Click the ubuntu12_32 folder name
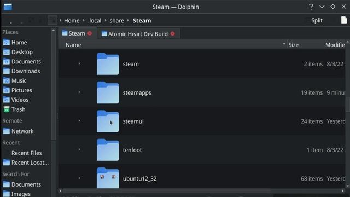350x197 pixels. click(140, 179)
